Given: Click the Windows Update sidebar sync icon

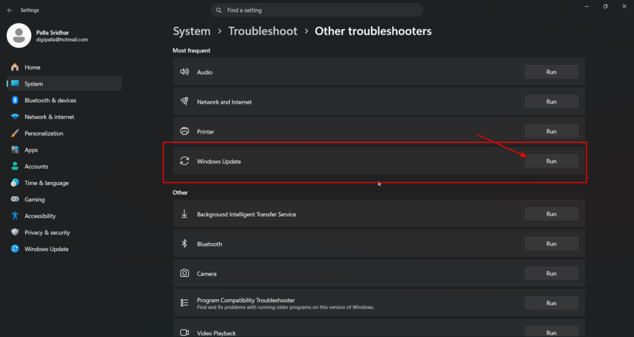Looking at the screenshot, I should [15, 249].
